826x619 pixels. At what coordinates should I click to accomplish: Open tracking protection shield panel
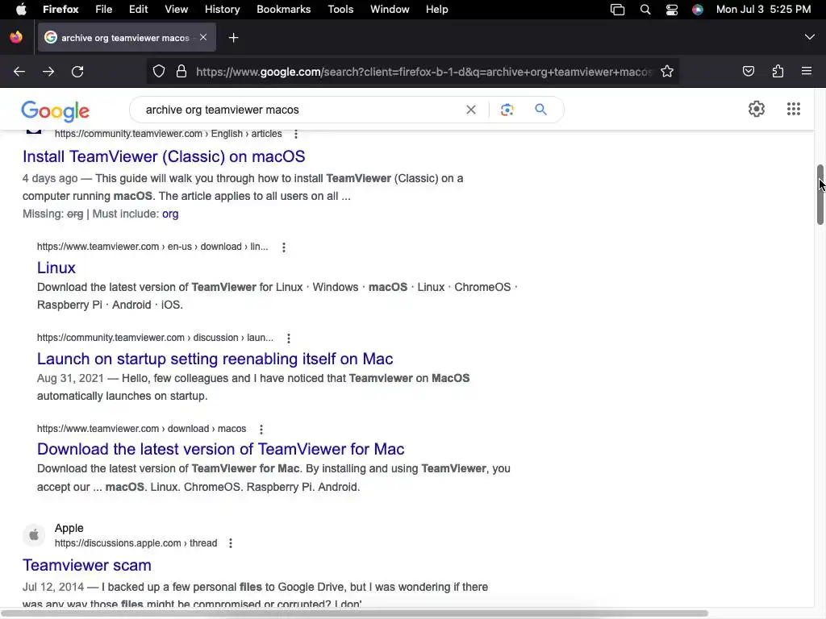[x=159, y=72]
